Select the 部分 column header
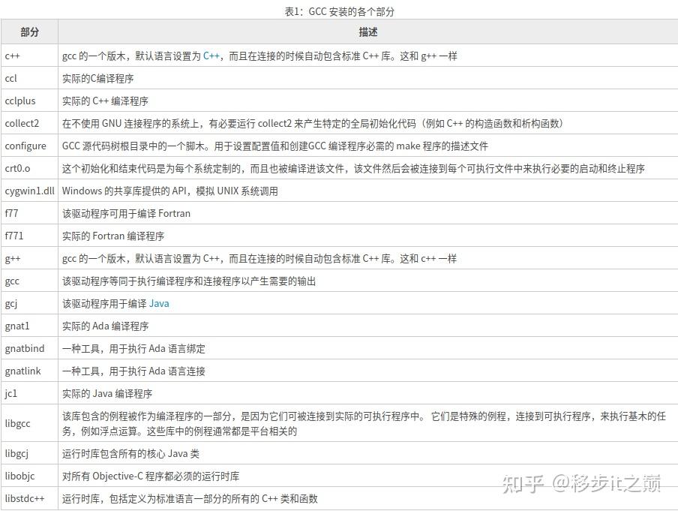 29,33
